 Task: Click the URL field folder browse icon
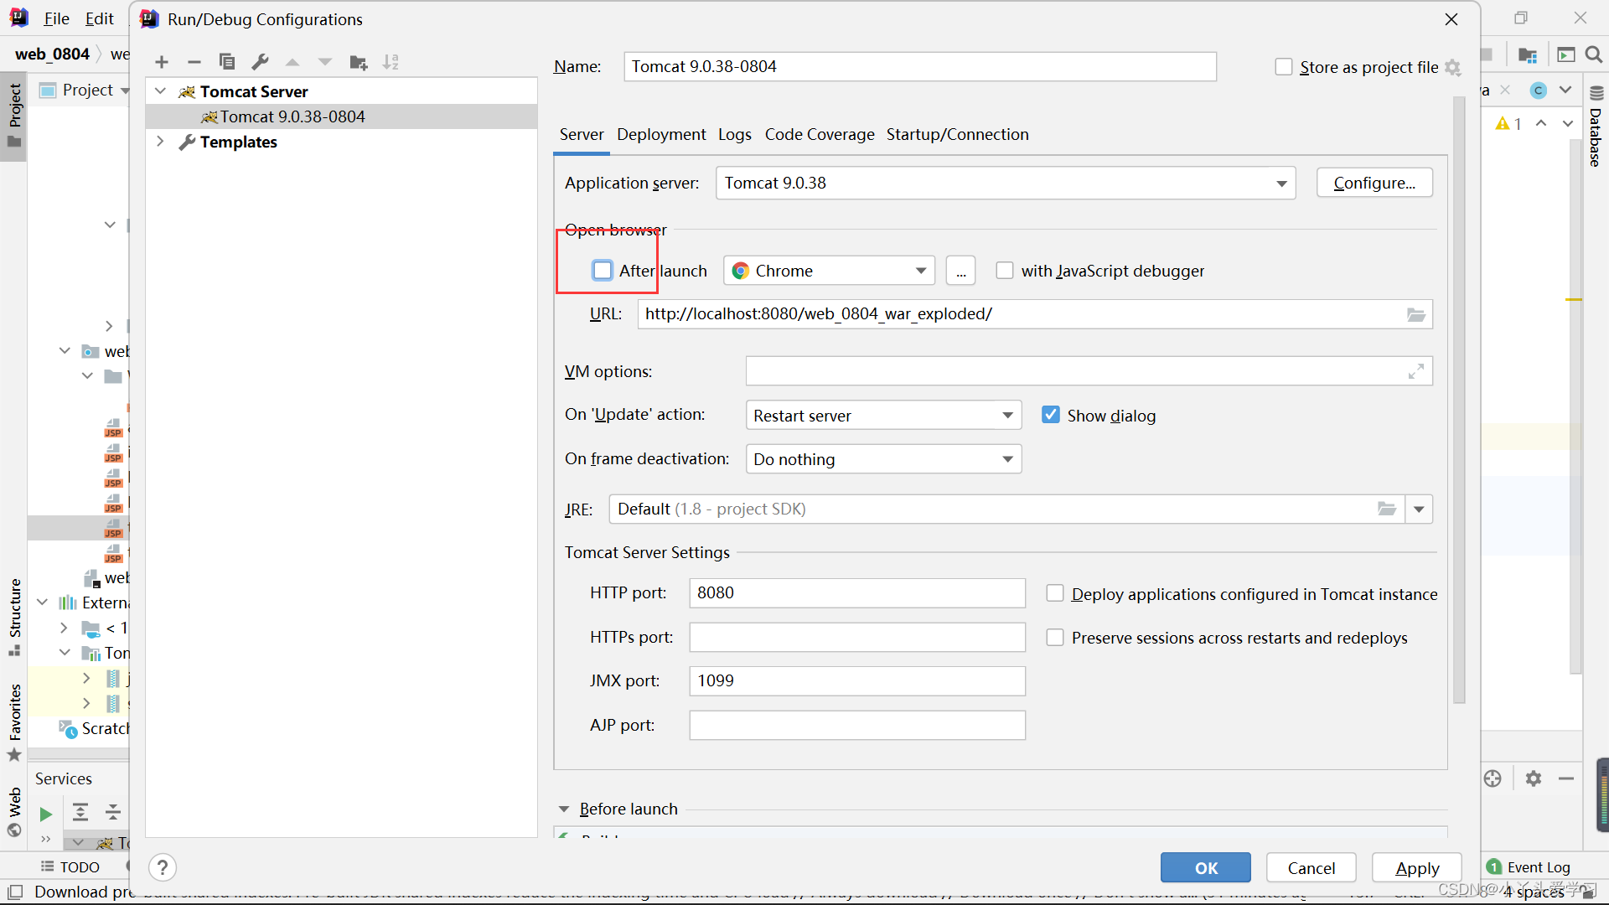[1415, 314]
